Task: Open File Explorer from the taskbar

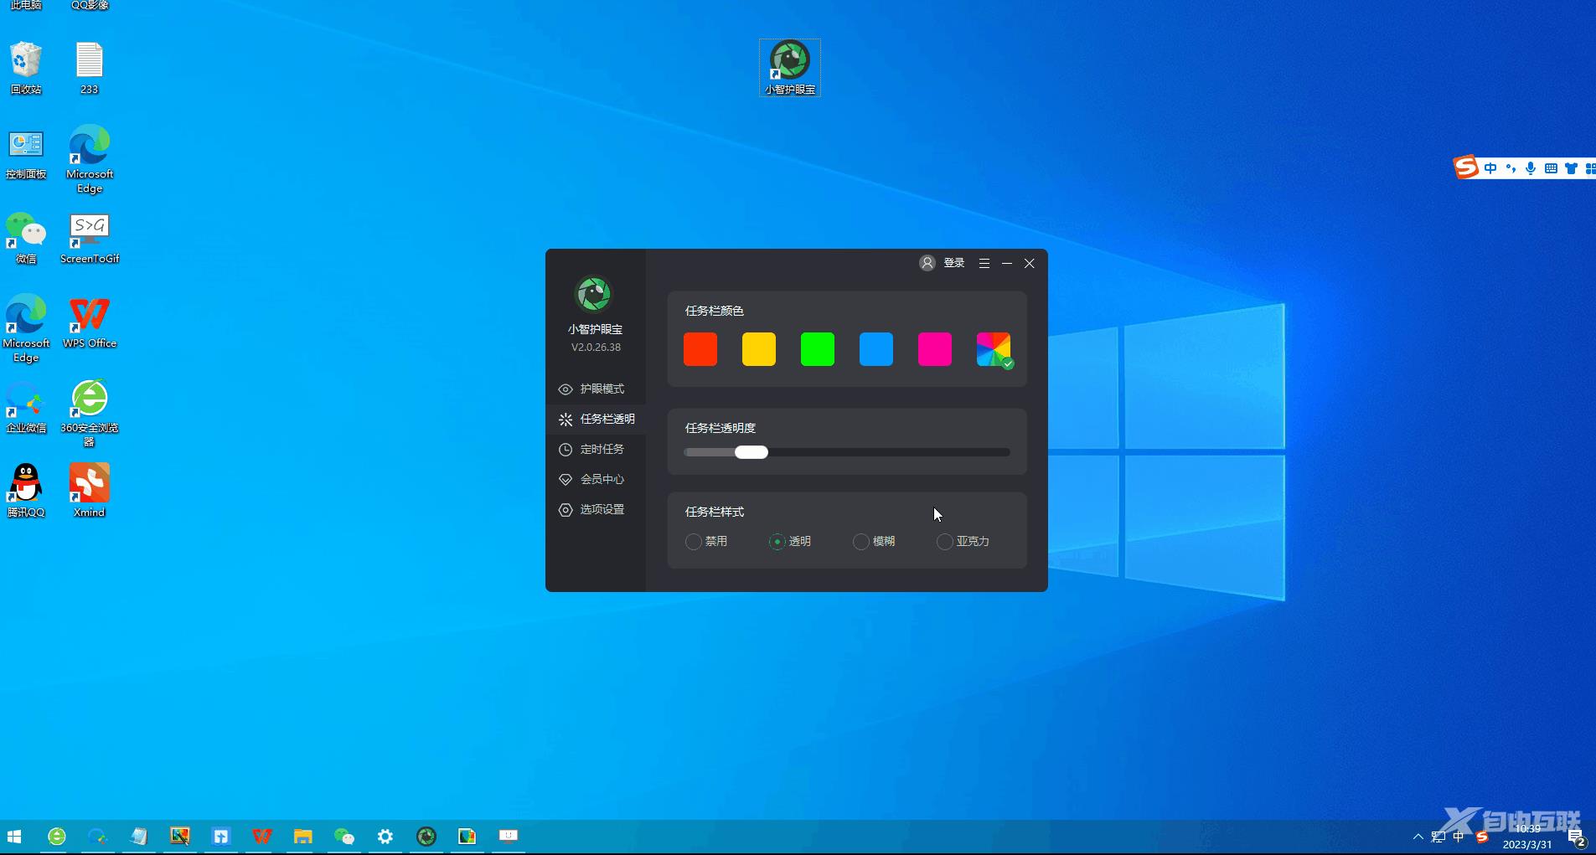Action: [x=302, y=837]
